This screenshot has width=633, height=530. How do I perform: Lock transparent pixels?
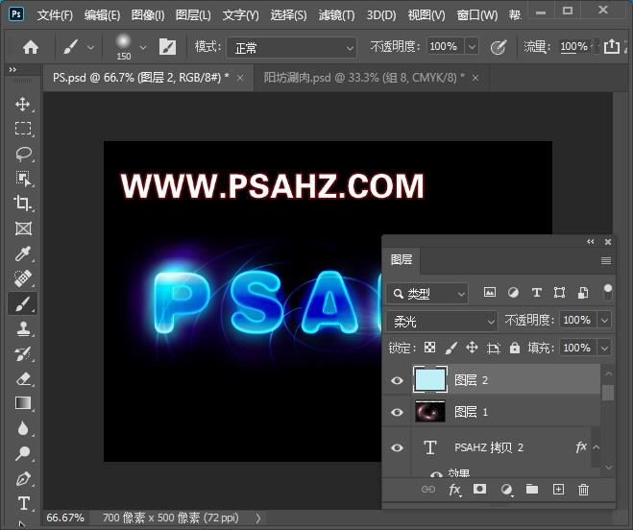pyautogui.click(x=429, y=348)
